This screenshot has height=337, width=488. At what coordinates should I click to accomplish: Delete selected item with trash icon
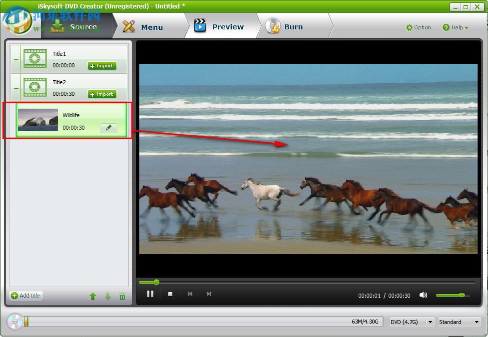(122, 297)
